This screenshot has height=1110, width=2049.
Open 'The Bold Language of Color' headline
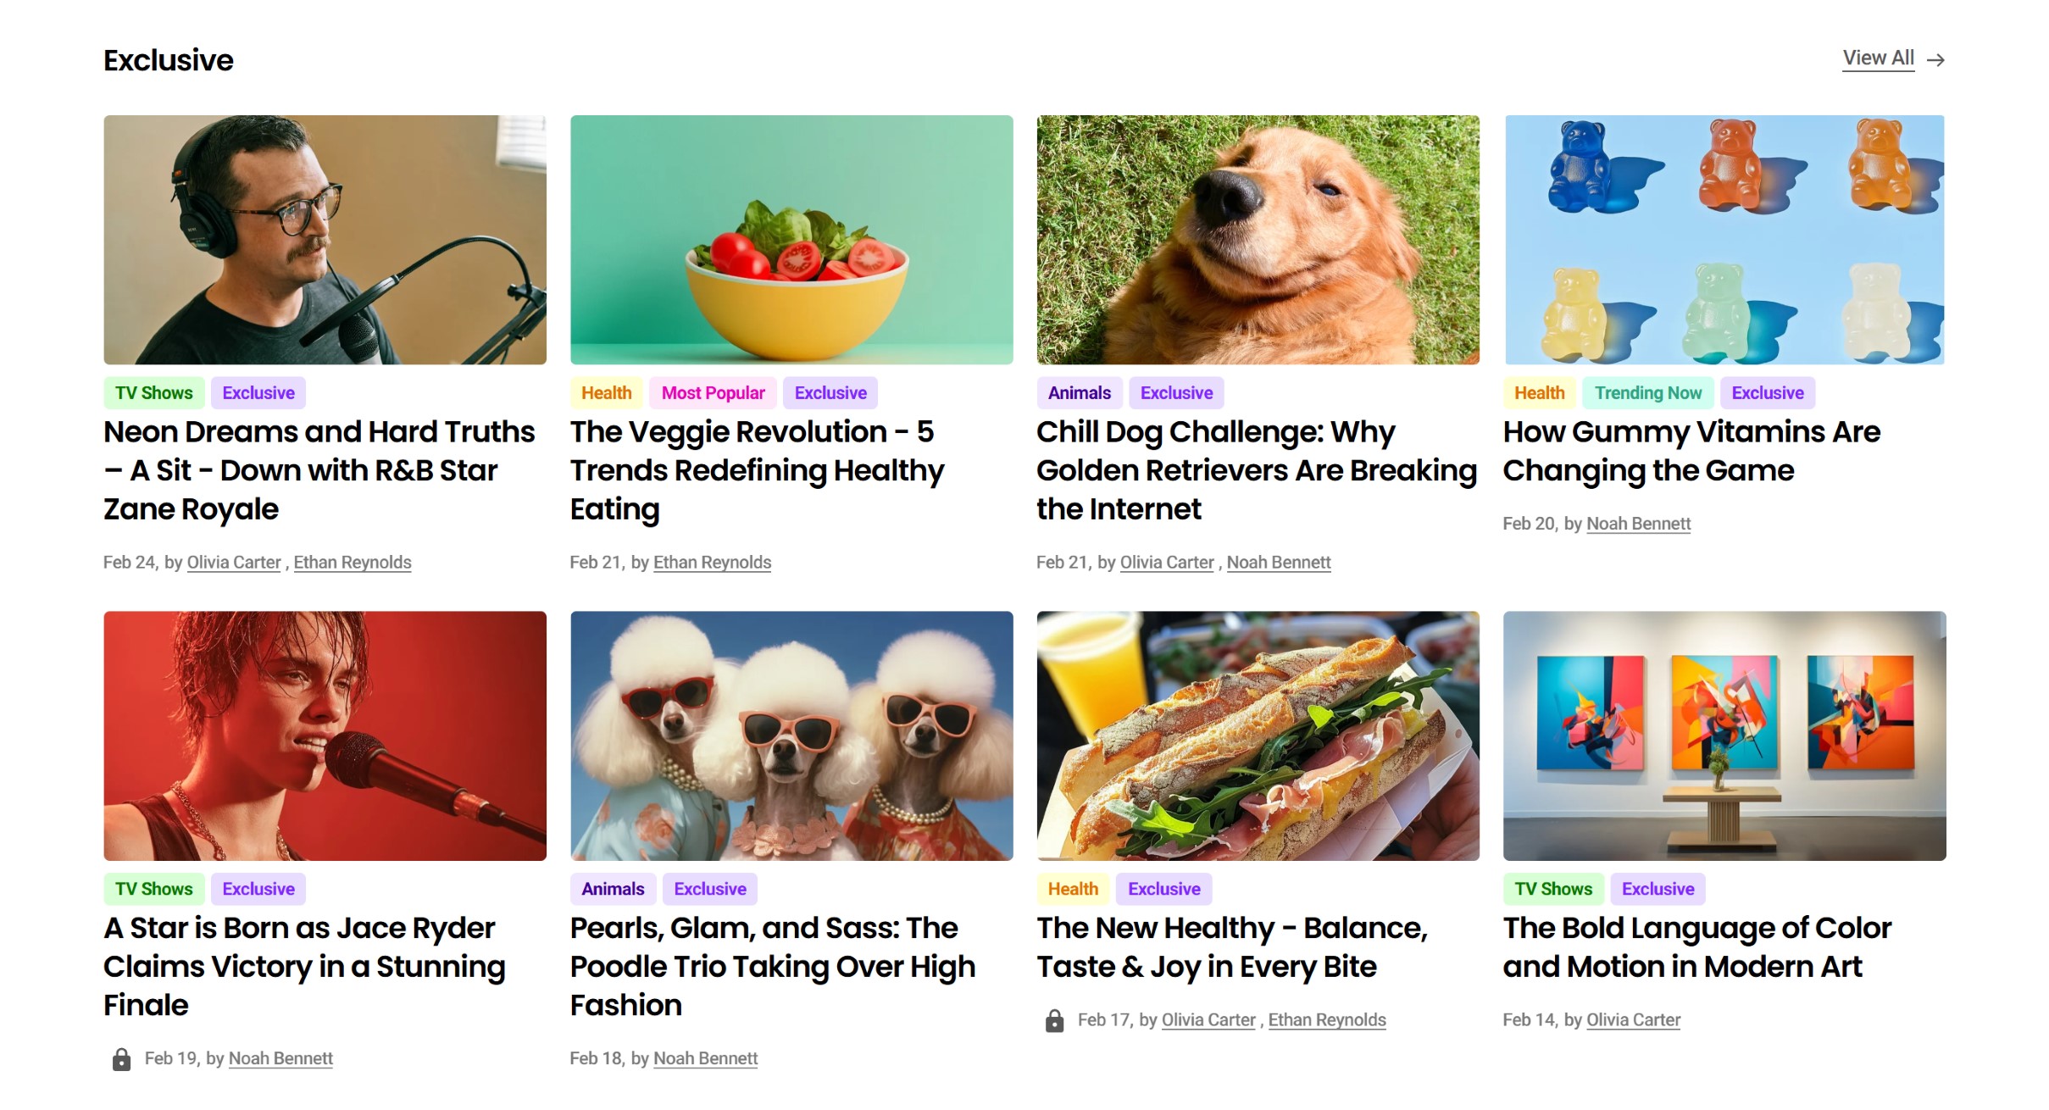(1696, 947)
